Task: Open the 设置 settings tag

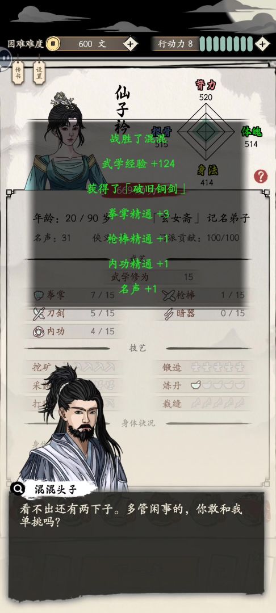Action: 39,72
